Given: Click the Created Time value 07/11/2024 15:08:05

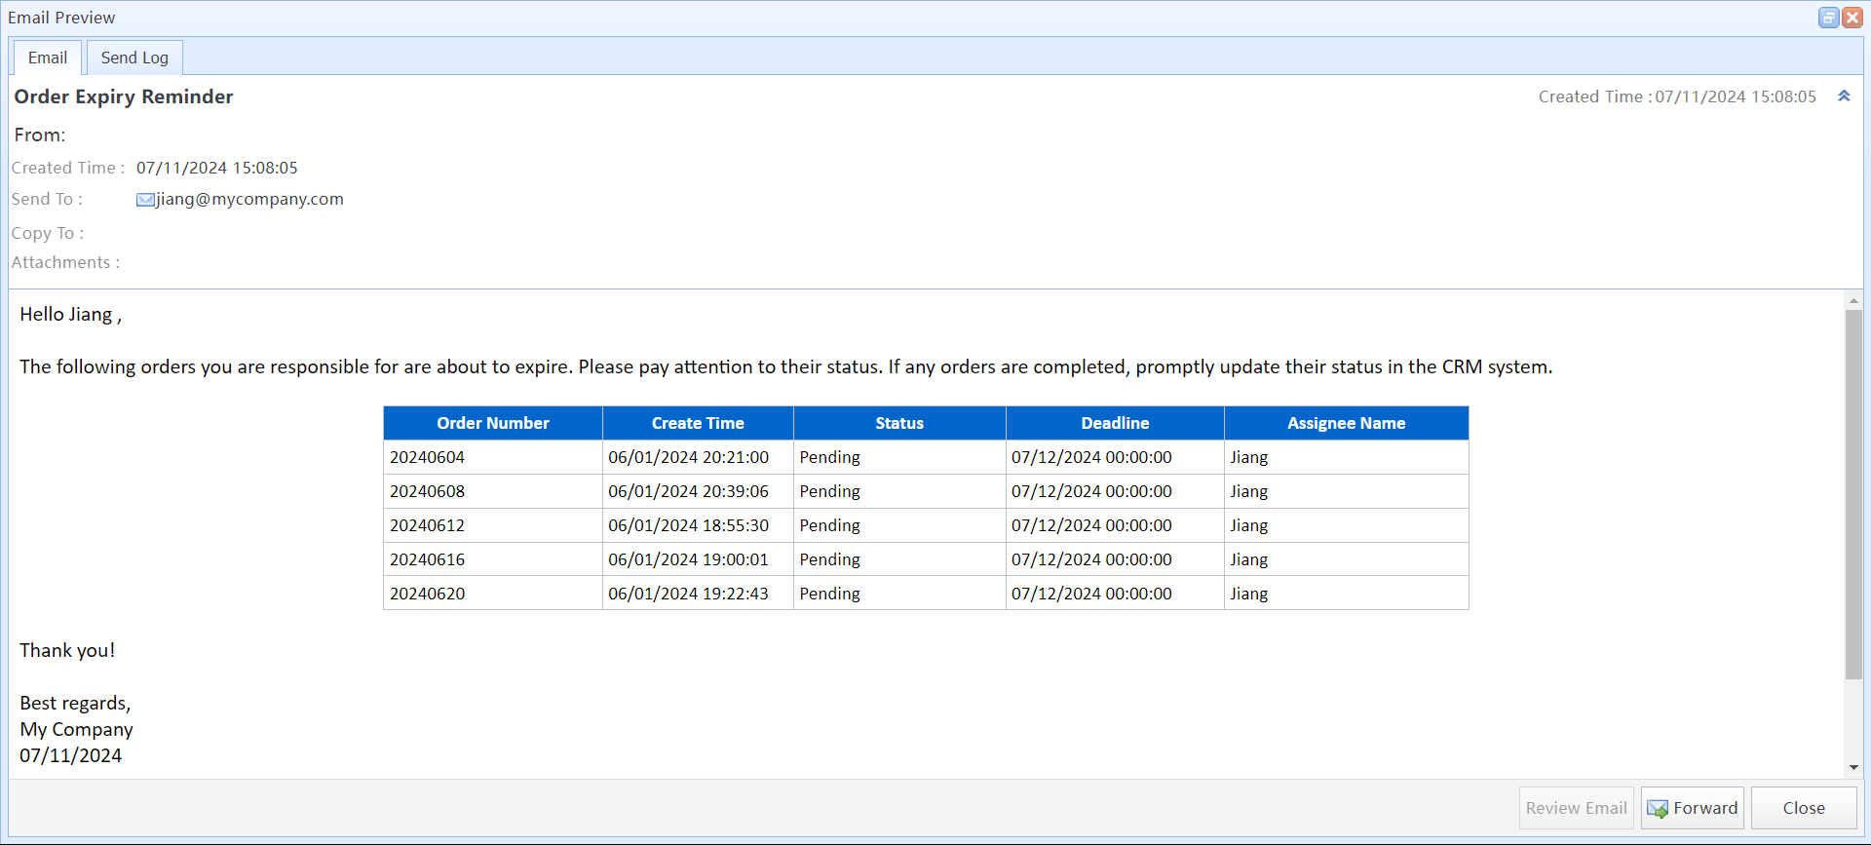Looking at the screenshot, I should tap(217, 168).
